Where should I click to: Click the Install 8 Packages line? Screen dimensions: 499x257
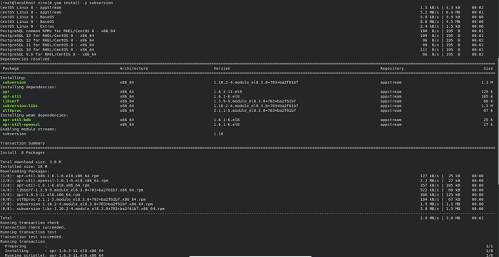(x=22, y=152)
